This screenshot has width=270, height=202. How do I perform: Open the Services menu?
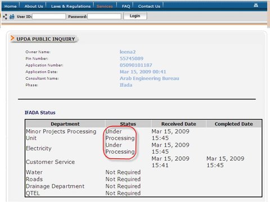tap(105, 6)
